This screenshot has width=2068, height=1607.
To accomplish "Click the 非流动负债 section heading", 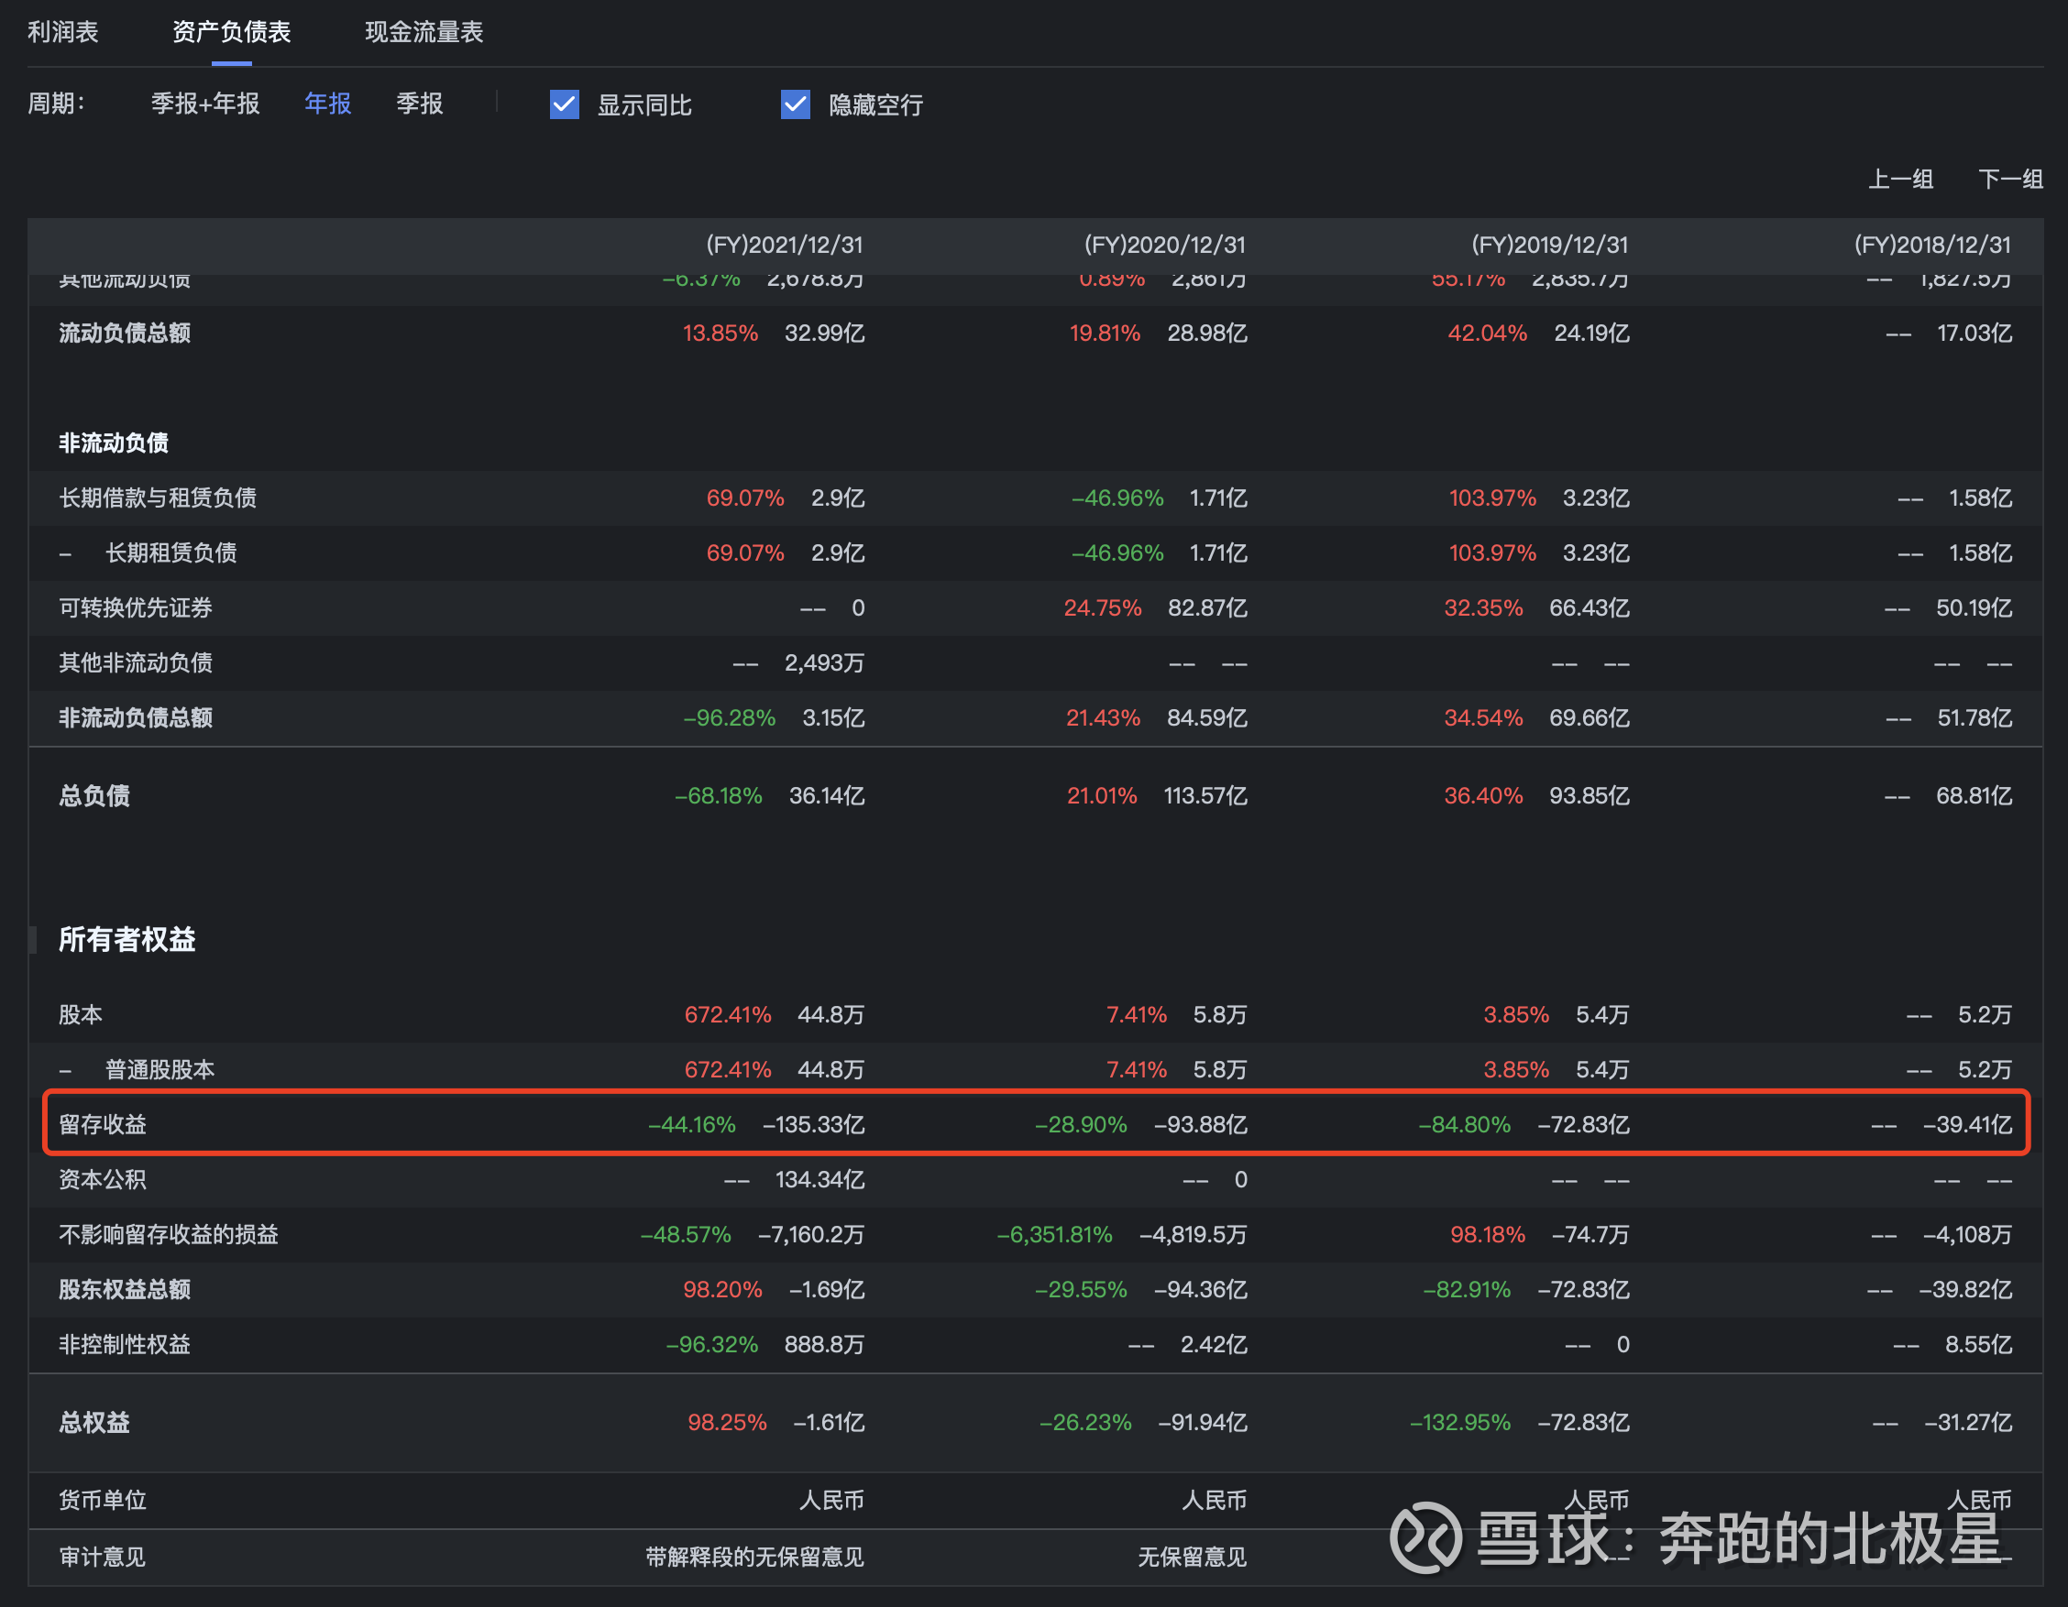I will (x=114, y=443).
